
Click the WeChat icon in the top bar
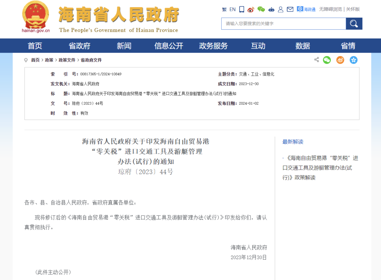261,9
